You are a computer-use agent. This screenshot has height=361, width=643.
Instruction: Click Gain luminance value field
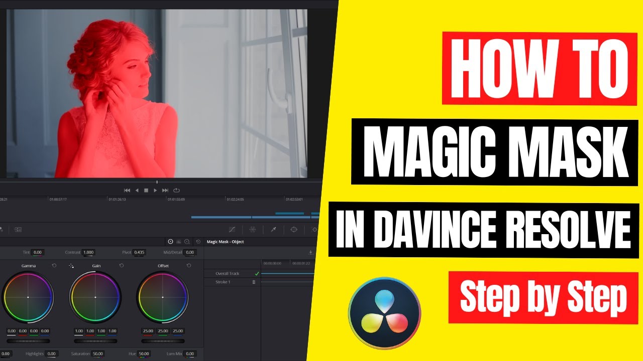[x=79, y=331]
